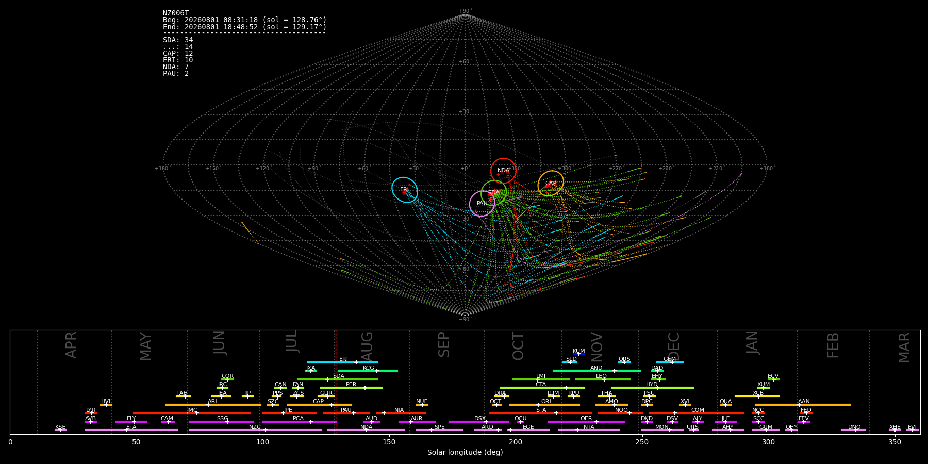This screenshot has height=464, width=928.
Task: Click the DEC month label
Action: click(x=674, y=346)
